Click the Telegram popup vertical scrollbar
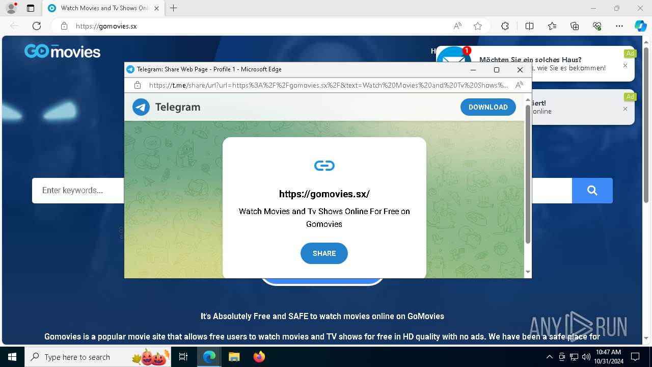The height and width of the screenshot is (367, 652). pos(528,174)
